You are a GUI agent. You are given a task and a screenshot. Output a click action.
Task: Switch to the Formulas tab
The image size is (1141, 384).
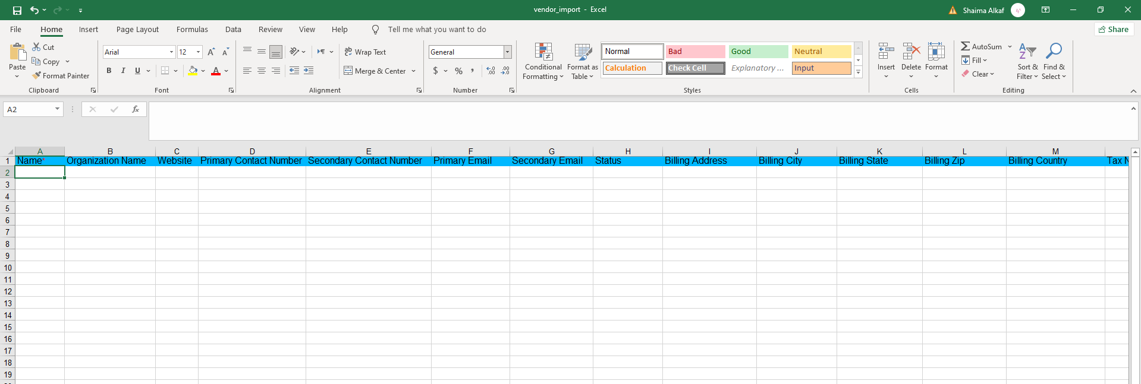(x=192, y=30)
